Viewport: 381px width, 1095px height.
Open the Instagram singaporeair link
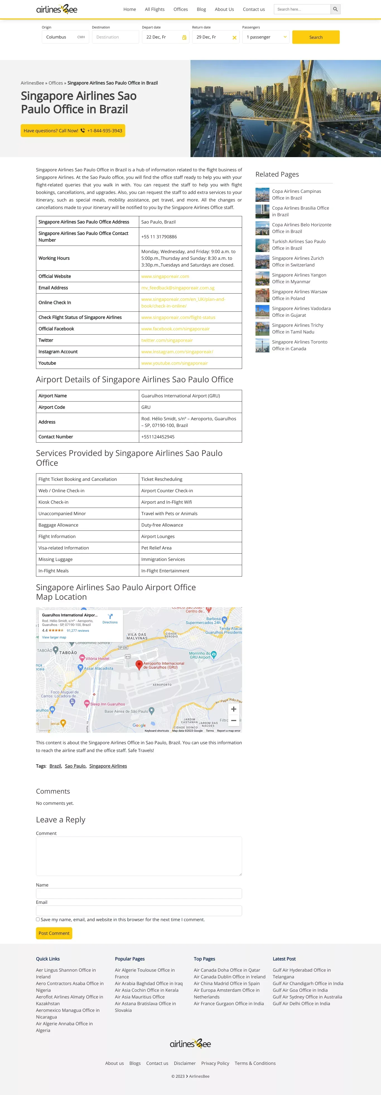click(x=177, y=352)
